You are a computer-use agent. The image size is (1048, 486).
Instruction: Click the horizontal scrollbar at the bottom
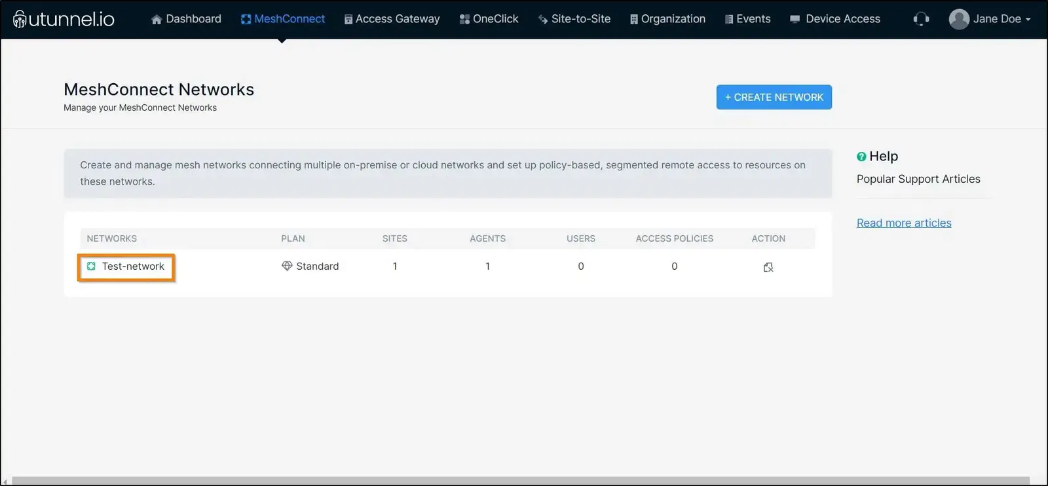coord(521,481)
